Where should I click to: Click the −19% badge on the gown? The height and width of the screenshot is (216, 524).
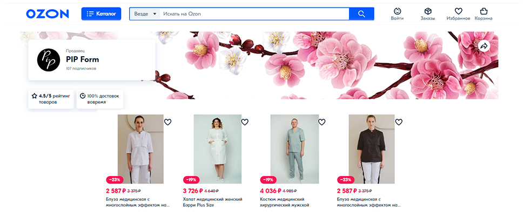[191, 180]
